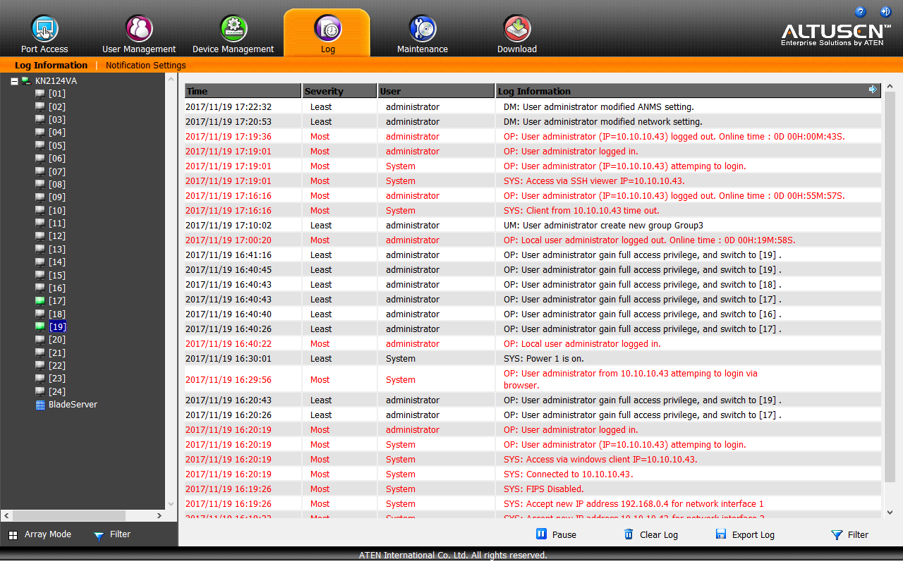Click port [21] monitor icon
This screenshot has height=564, width=903.
coord(40,352)
